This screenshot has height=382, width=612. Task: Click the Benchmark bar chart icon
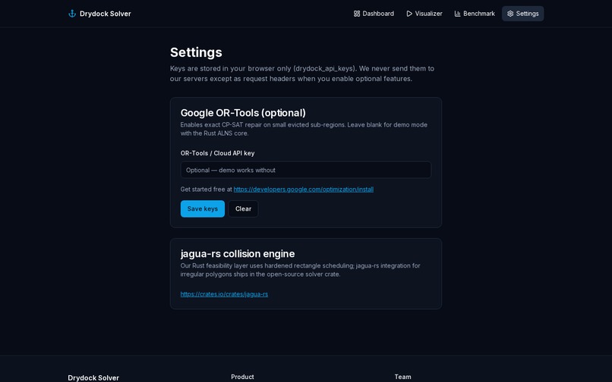[x=457, y=14]
